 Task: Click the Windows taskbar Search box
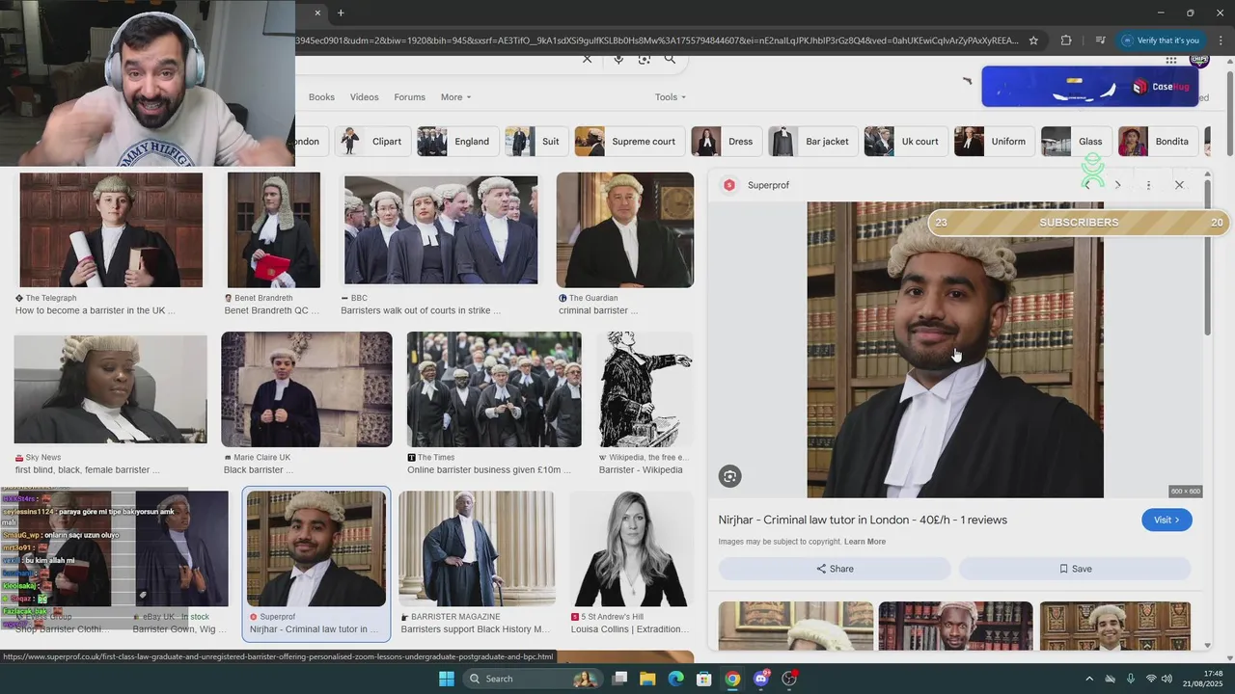pos(531,679)
